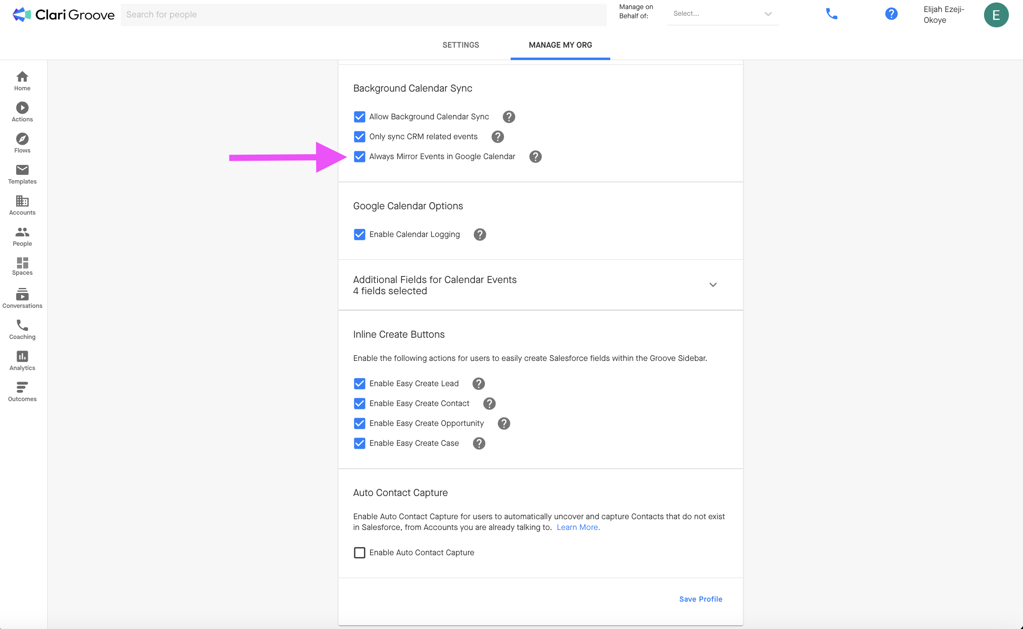Image resolution: width=1023 pixels, height=629 pixels.
Task: Show help for Enable Easy Create Contact
Action: 489,404
